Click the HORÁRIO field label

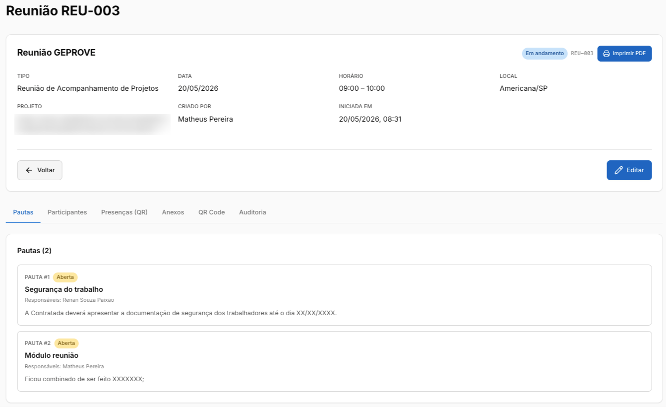pyautogui.click(x=351, y=76)
